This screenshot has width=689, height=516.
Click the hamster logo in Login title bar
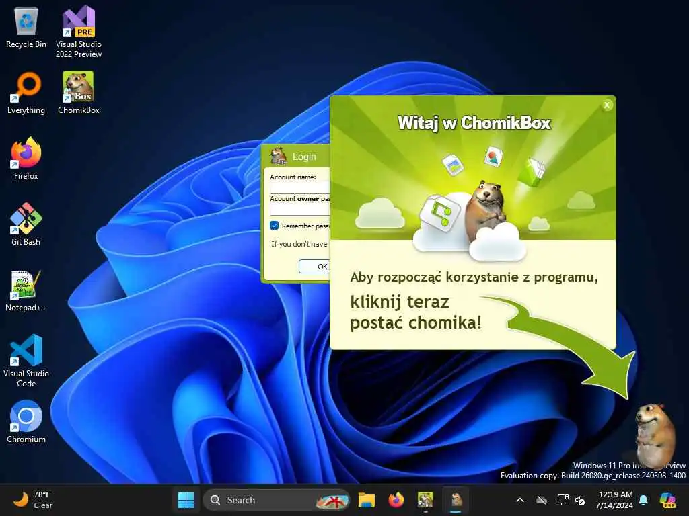click(x=278, y=156)
